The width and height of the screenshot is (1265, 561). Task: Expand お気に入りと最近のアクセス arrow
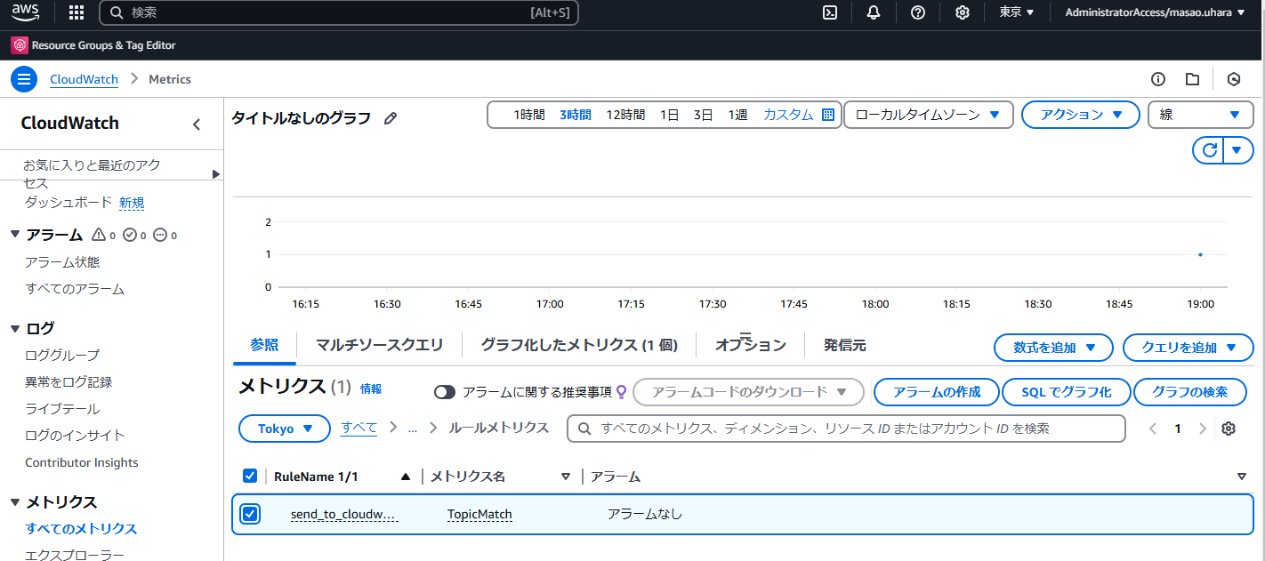(215, 174)
